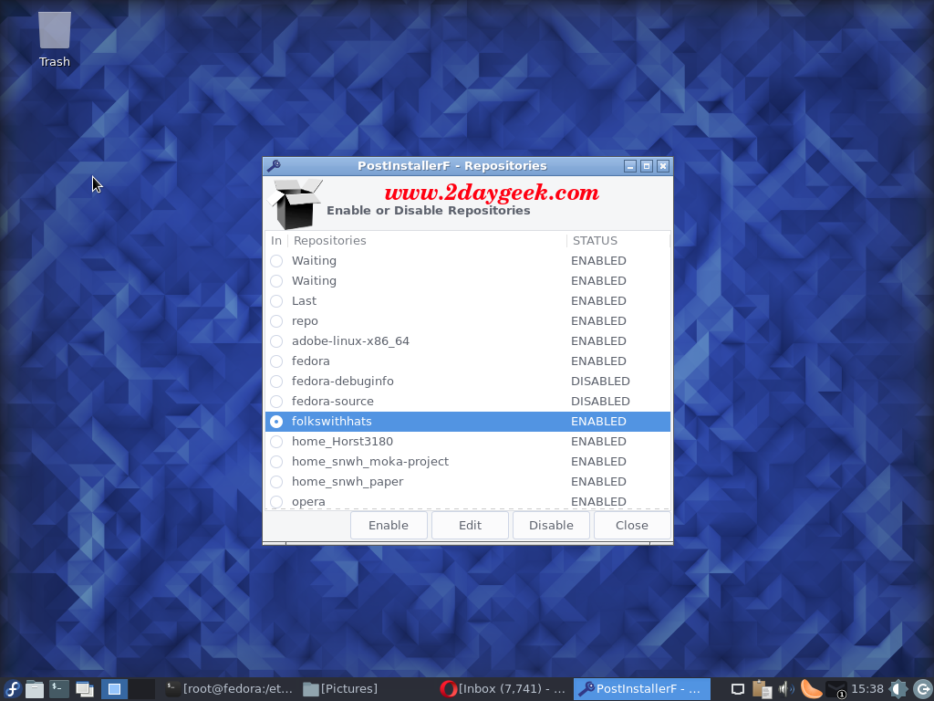This screenshot has width=934, height=701.
Task: Open root@fedora terminal taskbar entry
Action: point(229,689)
